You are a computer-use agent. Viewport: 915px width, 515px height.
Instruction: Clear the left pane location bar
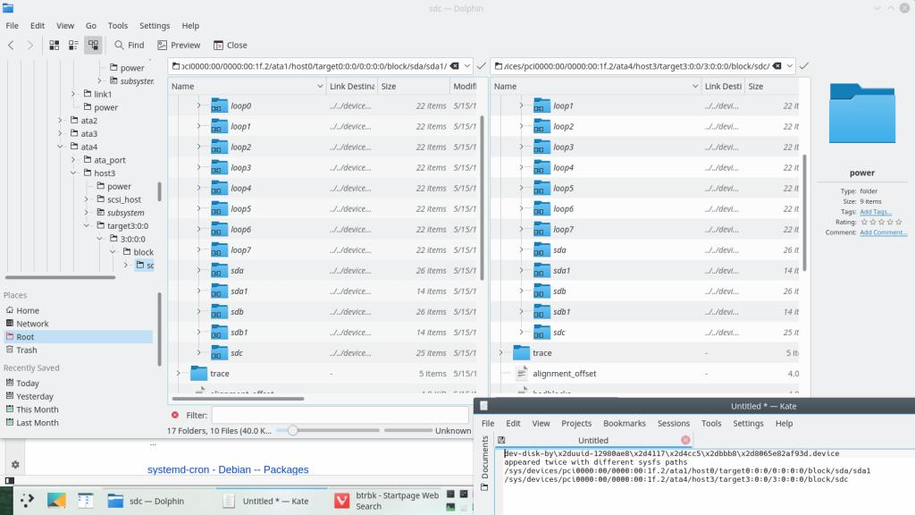455,65
